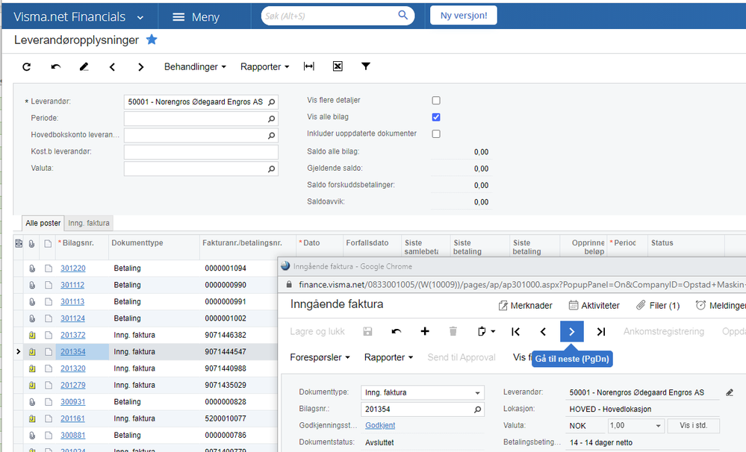Switch to Alle poster tab

click(x=43, y=223)
